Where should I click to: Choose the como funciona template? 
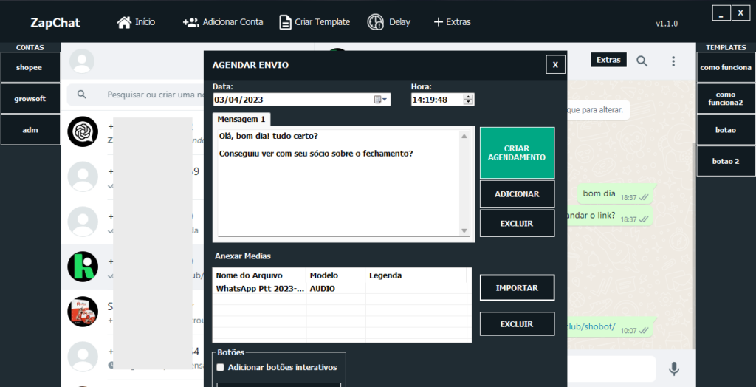726,67
